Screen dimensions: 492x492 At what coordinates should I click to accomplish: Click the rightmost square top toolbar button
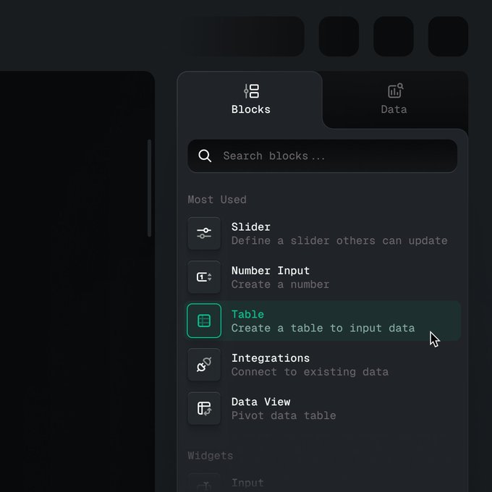448,36
